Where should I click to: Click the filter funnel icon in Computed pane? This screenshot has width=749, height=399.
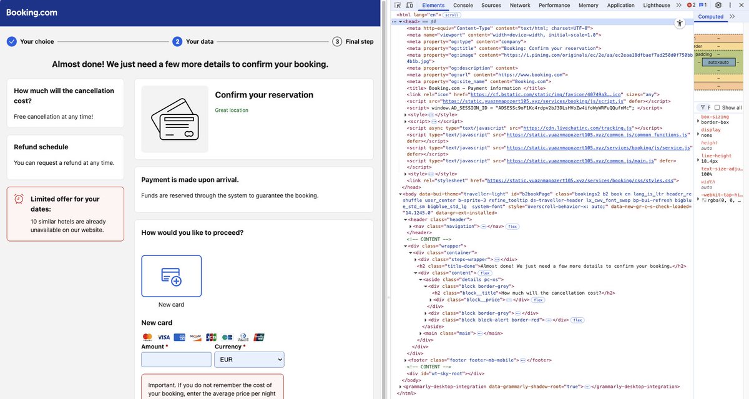pos(703,107)
